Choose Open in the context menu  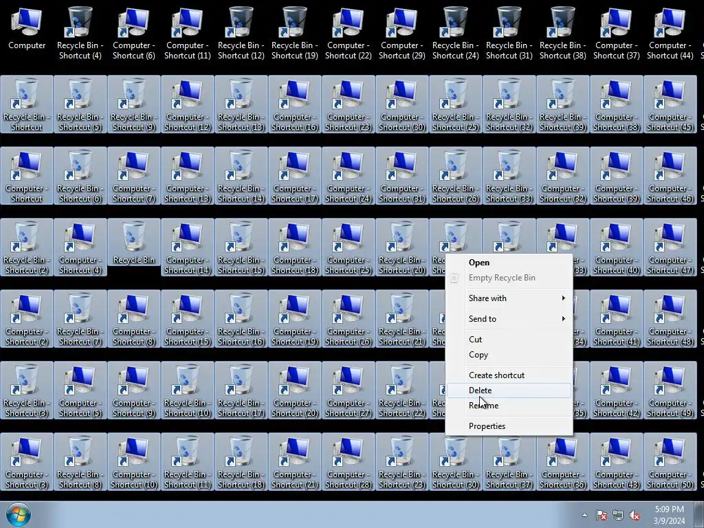tap(509, 263)
